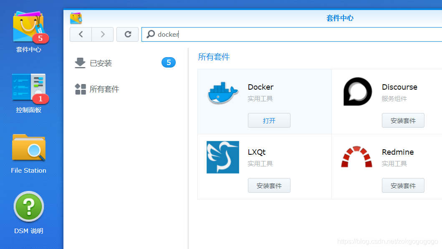Open the Docker whale icon
The width and height of the screenshot is (442, 249).
(x=223, y=93)
